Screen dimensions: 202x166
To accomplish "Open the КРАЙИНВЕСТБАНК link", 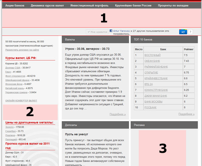I will (156, 78).
